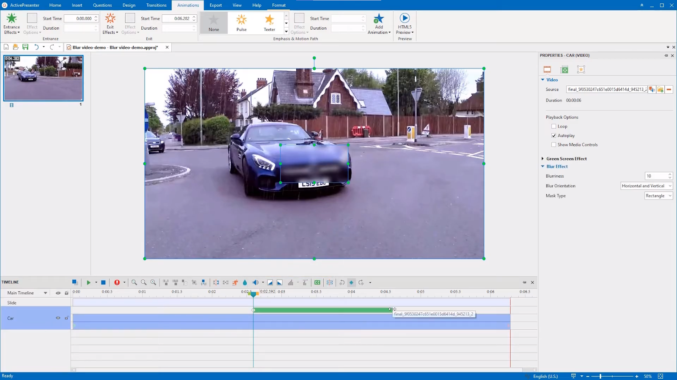Hide the Car track with eye icon

(58, 318)
